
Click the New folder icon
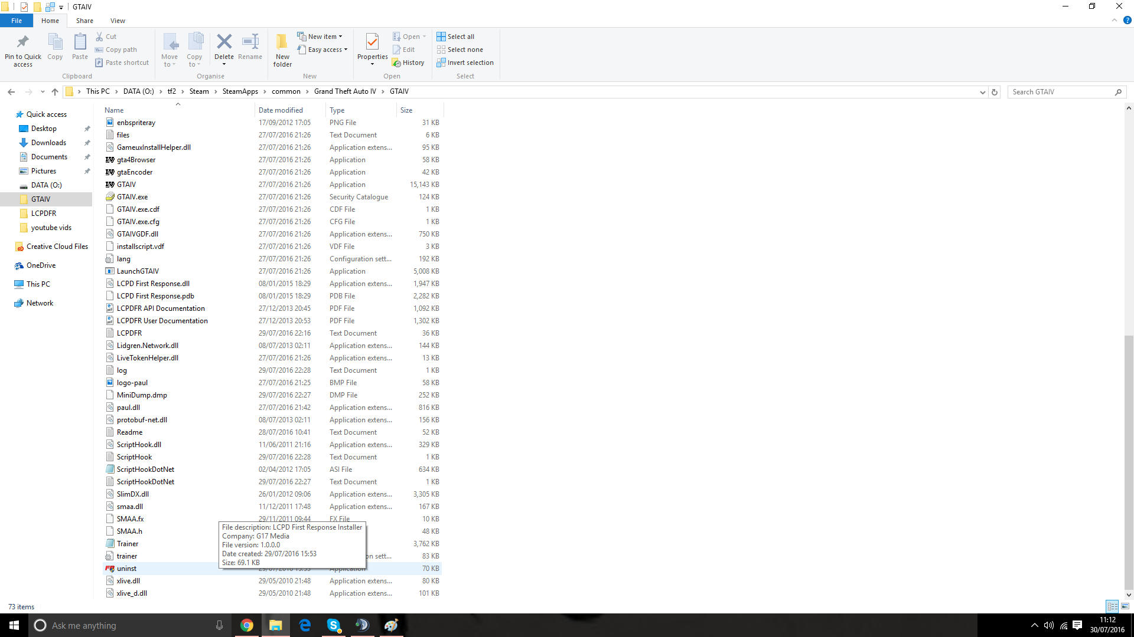(x=282, y=42)
